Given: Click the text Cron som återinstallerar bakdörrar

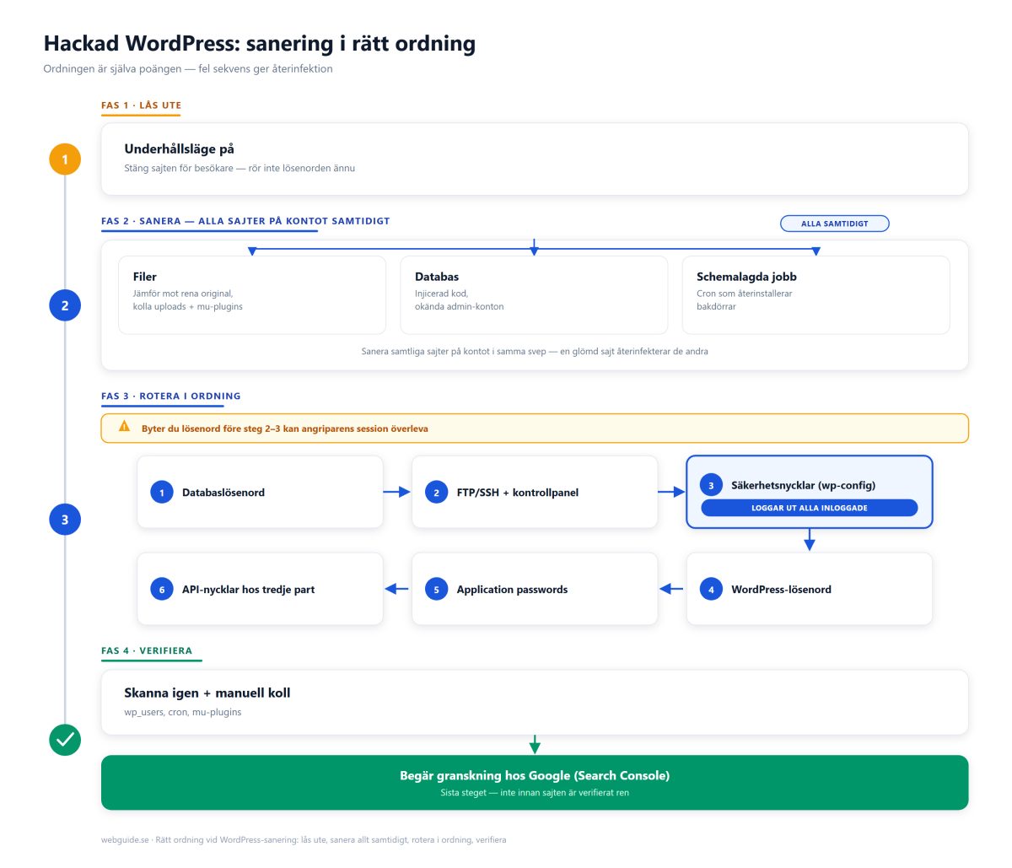Looking at the screenshot, I should click(744, 300).
